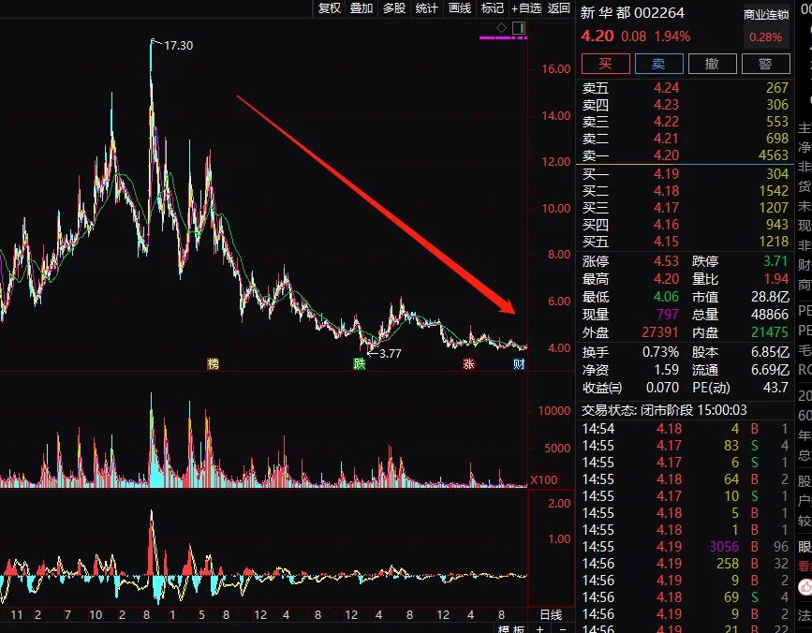Open the 统计 statistics tool
This screenshot has height=633, width=812.
tap(427, 7)
